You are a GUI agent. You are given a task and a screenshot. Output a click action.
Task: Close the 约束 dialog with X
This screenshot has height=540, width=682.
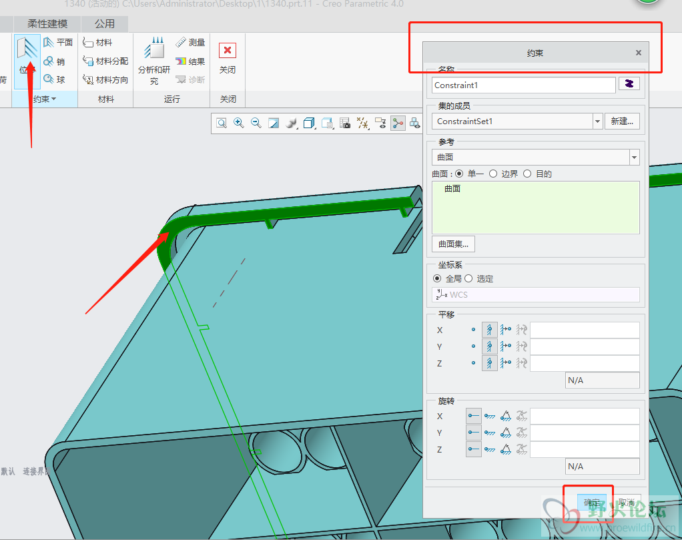coord(639,53)
